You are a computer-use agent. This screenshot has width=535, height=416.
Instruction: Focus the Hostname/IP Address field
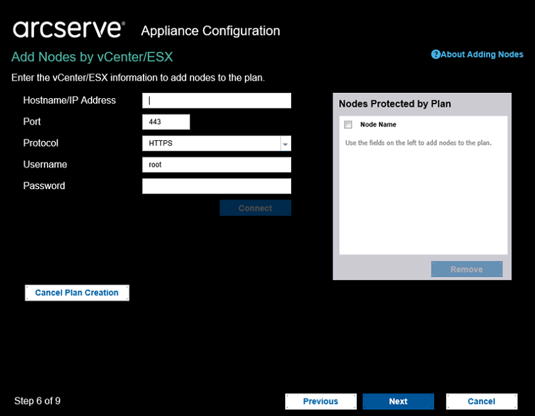coord(217,101)
